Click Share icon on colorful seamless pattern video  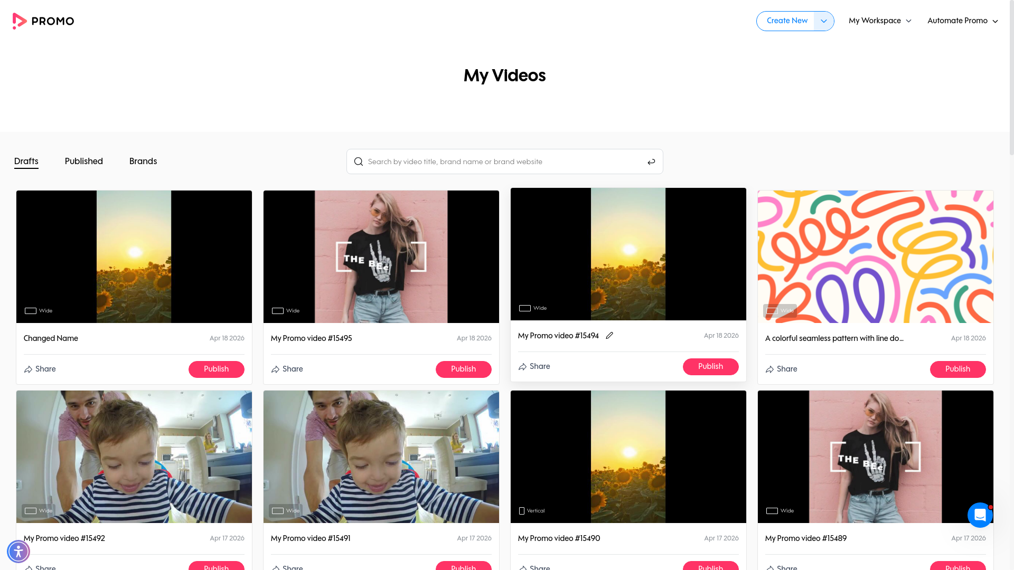(x=770, y=369)
